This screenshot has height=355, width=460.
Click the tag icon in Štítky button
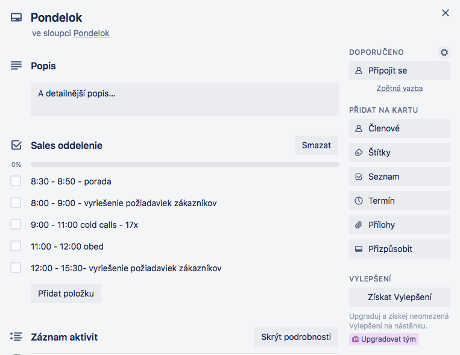[x=359, y=152]
